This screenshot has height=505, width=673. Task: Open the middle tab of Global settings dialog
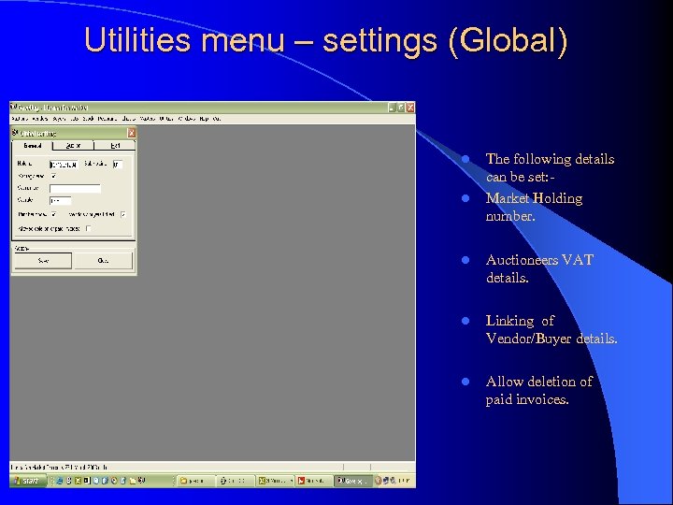click(x=73, y=146)
